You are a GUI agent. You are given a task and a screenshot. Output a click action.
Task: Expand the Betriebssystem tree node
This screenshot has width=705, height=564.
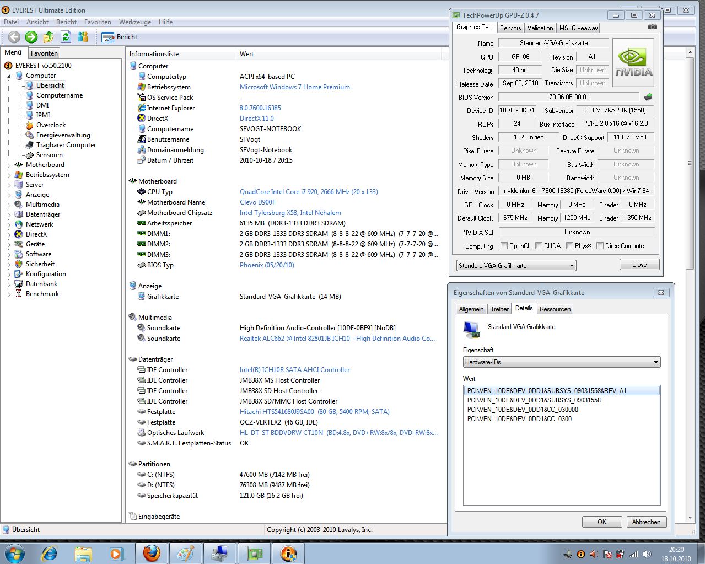point(9,175)
